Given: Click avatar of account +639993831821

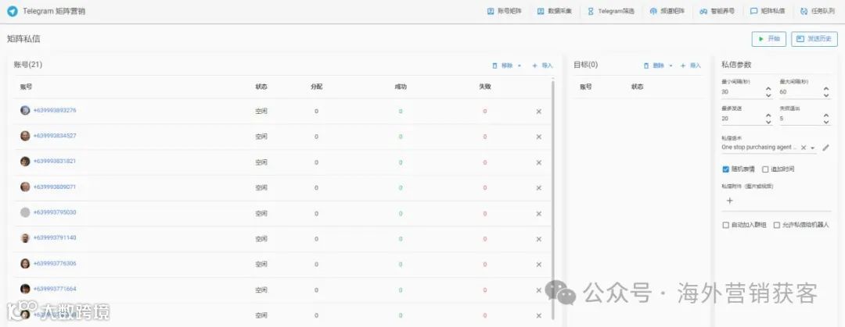Looking at the screenshot, I should [x=25, y=162].
